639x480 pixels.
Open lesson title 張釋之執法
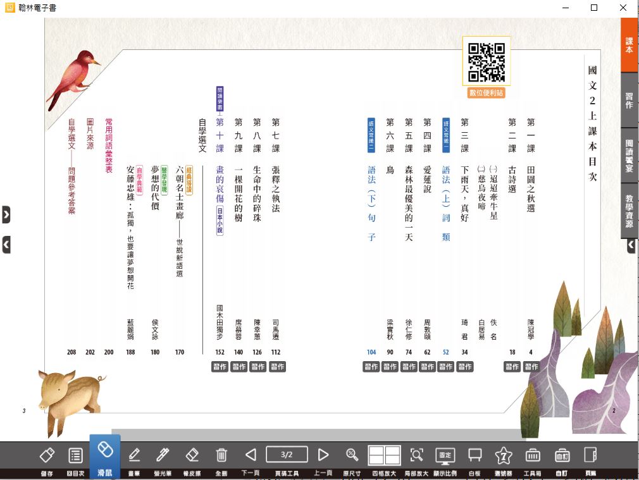point(275,189)
